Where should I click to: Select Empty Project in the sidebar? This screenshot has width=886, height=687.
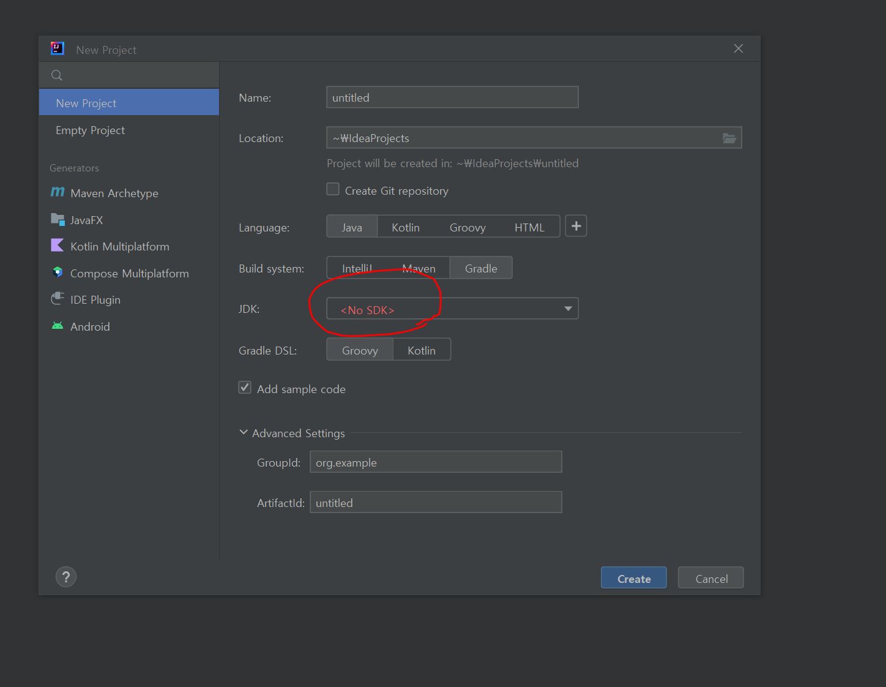tap(129, 130)
